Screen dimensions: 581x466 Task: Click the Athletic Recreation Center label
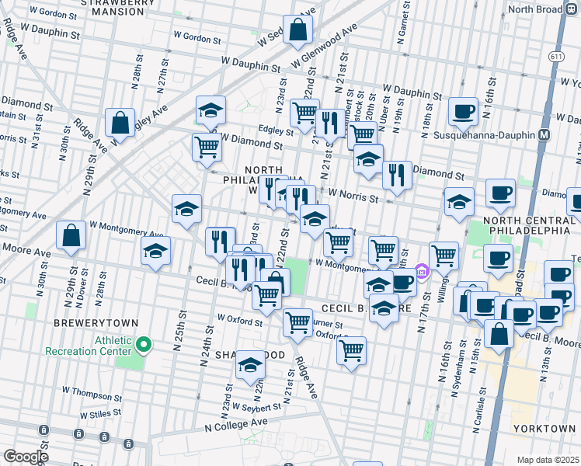point(89,346)
